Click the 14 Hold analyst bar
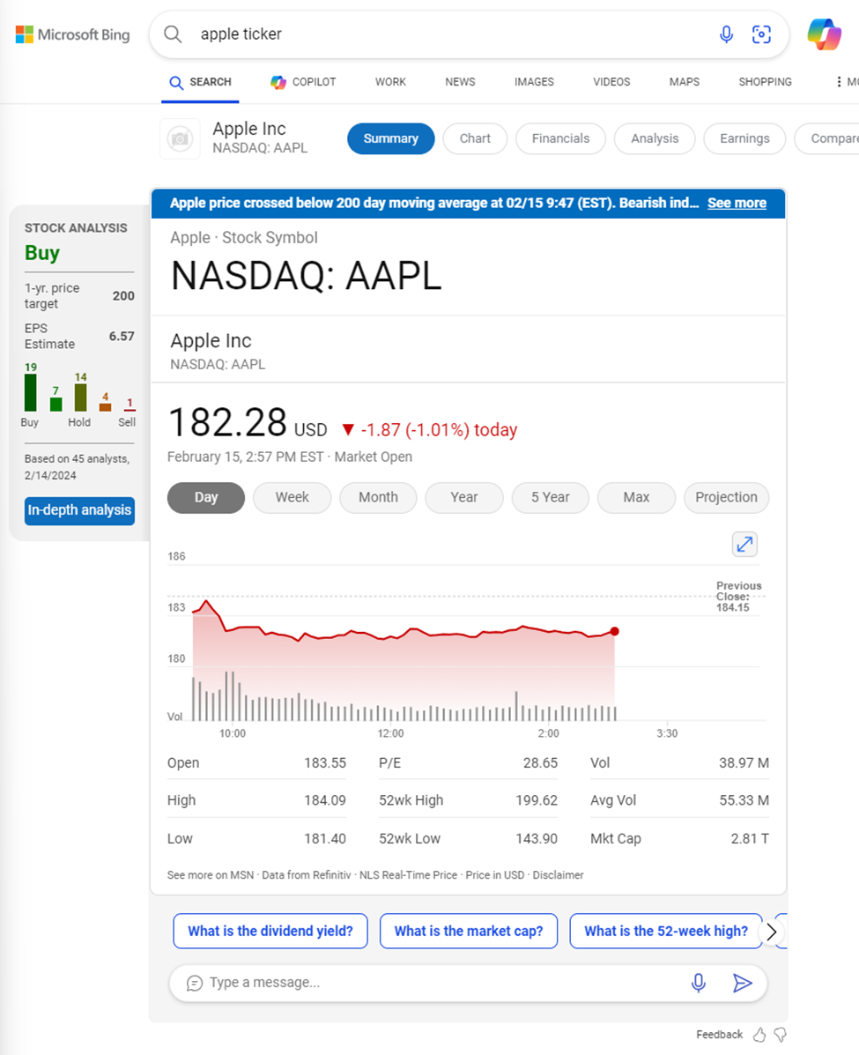This screenshot has width=859, height=1055. (x=80, y=397)
